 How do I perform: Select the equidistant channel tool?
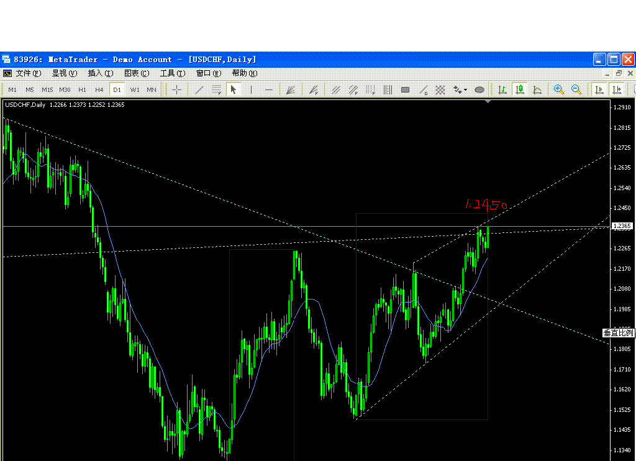click(x=335, y=89)
